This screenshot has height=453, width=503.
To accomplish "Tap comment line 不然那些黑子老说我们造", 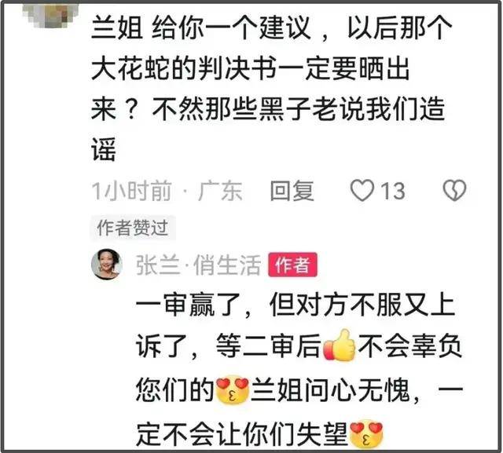I will (299, 109).
